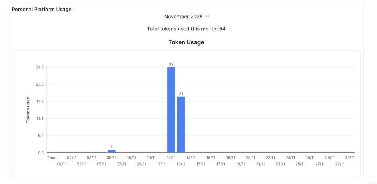Click the chevron next to November 2025
Image resolution: width=377 pixels, height=184 pixels.
coord(207,17)
